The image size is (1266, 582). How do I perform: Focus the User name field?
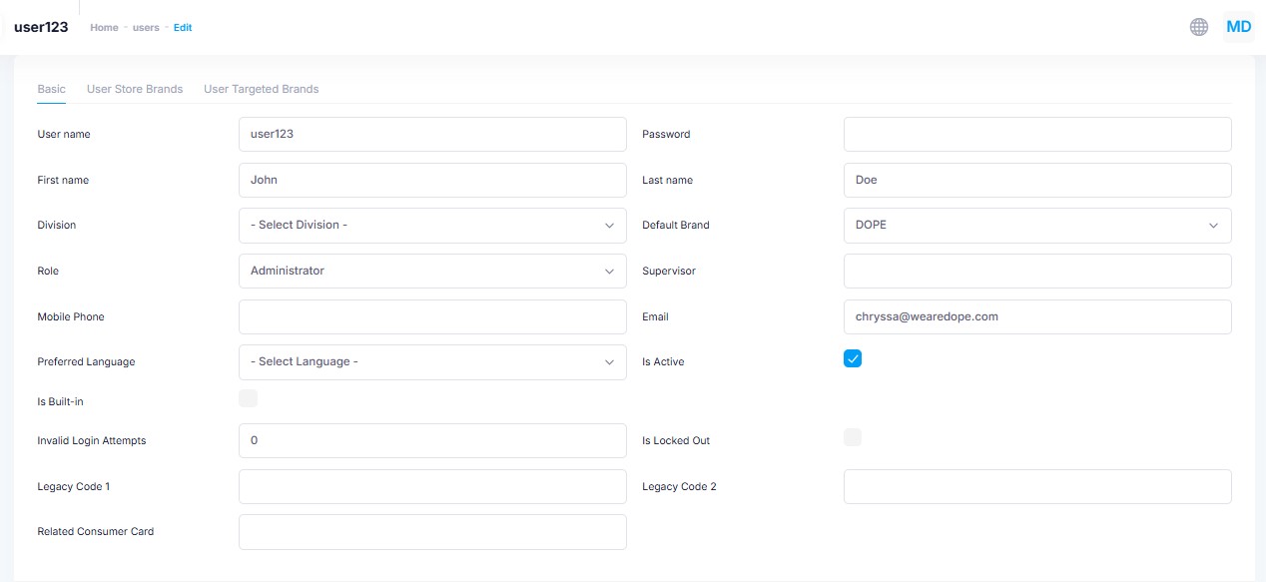(x=432, y=134)
